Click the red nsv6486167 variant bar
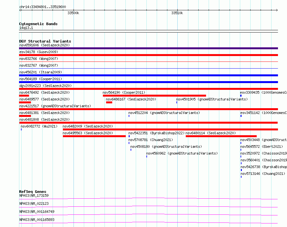The height and width of the screenshot is (227, 287). click(x=109, y=102)
